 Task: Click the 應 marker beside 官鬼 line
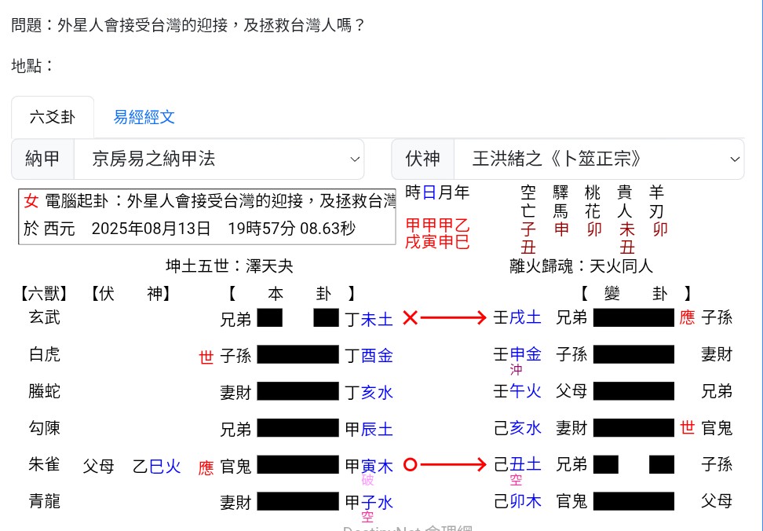(x=207, y=465)
